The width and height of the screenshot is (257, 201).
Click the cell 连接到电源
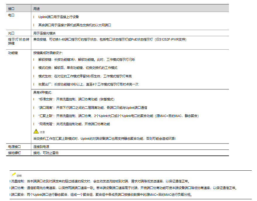41,147
